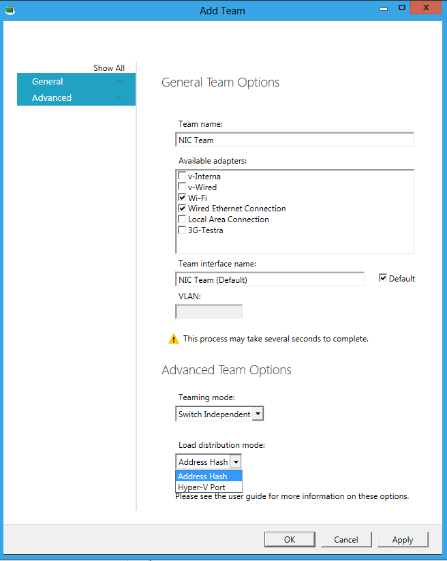447x561 pixels.
Task: Select Hyper-V Port from the list
Action: click(202, 487)
